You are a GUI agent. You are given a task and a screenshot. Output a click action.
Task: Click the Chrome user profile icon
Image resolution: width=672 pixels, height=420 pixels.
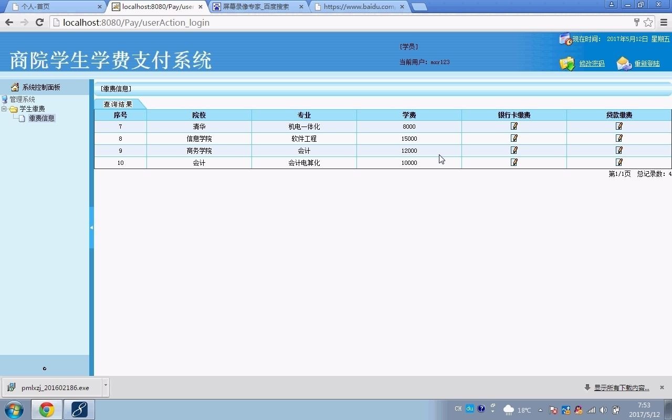[x=611, y=5]
